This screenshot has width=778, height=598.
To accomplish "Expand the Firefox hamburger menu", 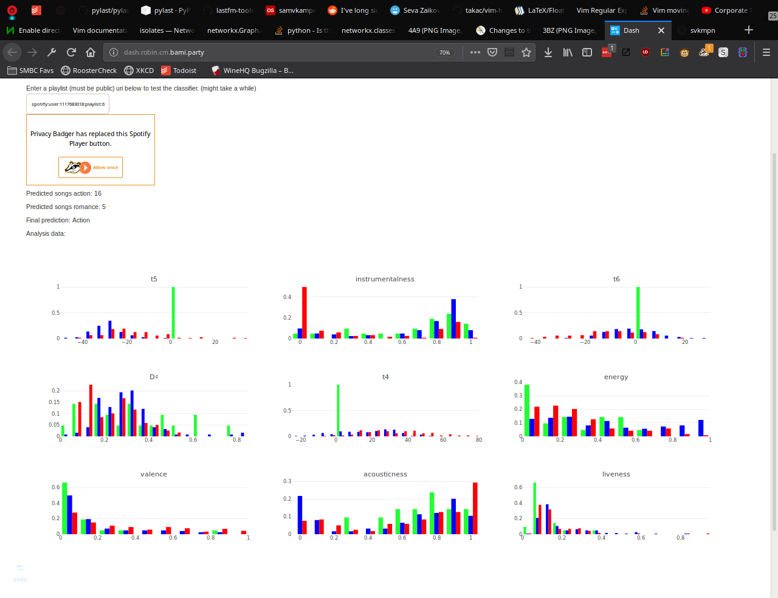I will click(x=766, y=52).
